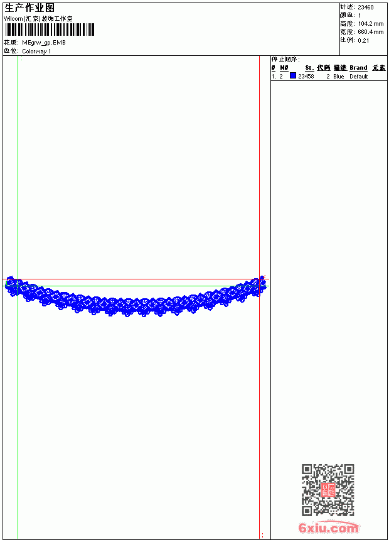This screenshot has width=389, height=540.
Task: Click the red cross marker at design end
Action: 263,278
